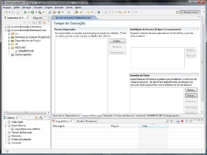The height and width of the screenshot is (155, 207).
Task: Open the Arquivo menu
Action: 7,8
